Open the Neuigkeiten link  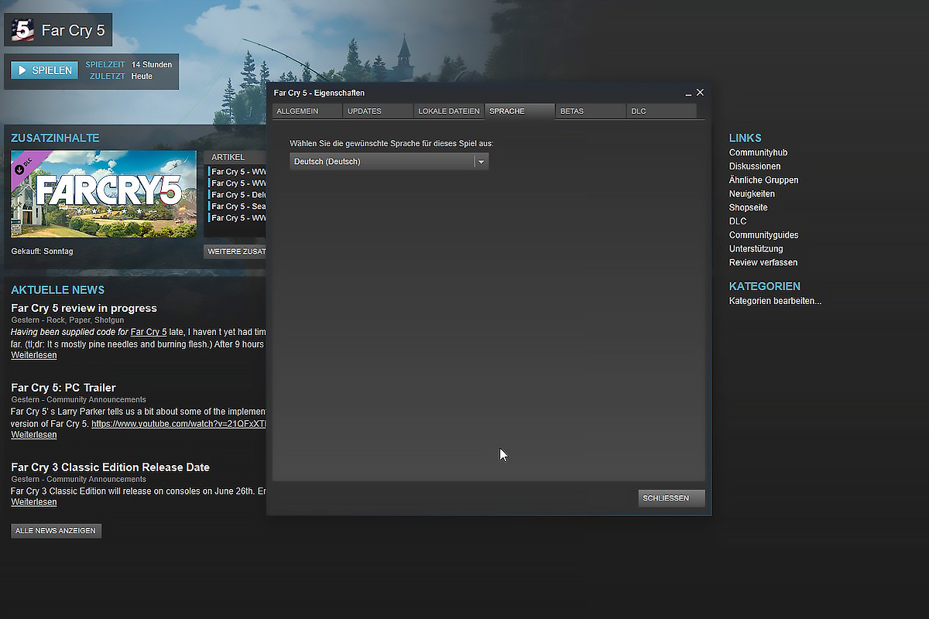pyautogui.click(x=752, y=194)
